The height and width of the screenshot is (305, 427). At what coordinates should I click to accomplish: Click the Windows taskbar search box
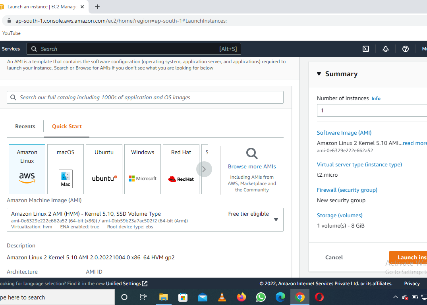click(x=57, y=297)
